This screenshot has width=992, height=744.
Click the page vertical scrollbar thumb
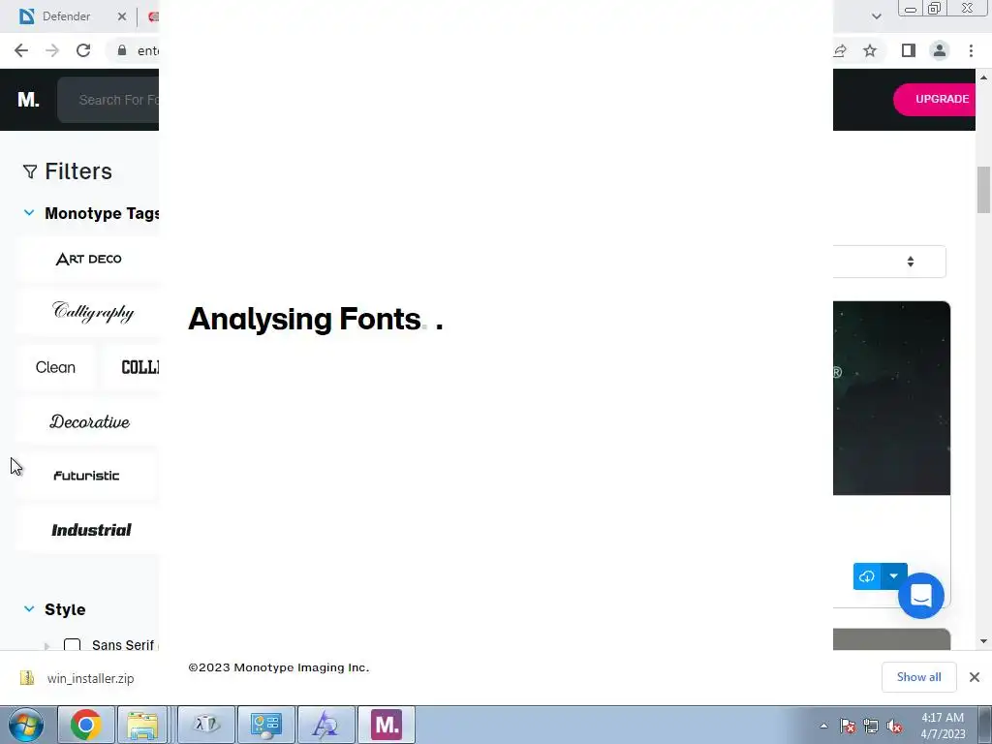983,190
